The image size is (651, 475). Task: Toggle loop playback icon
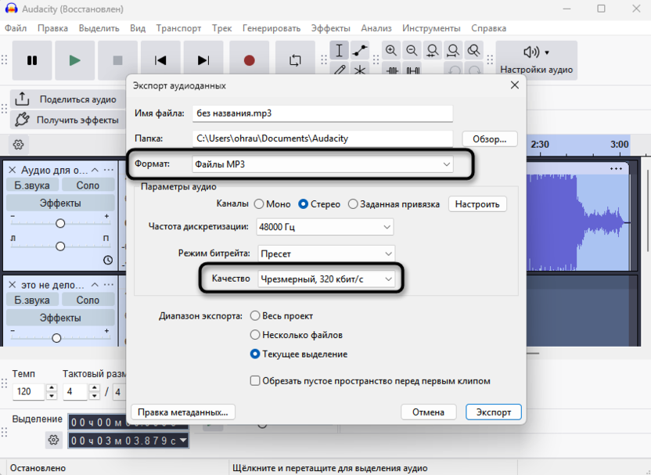[x=295, y=60]
